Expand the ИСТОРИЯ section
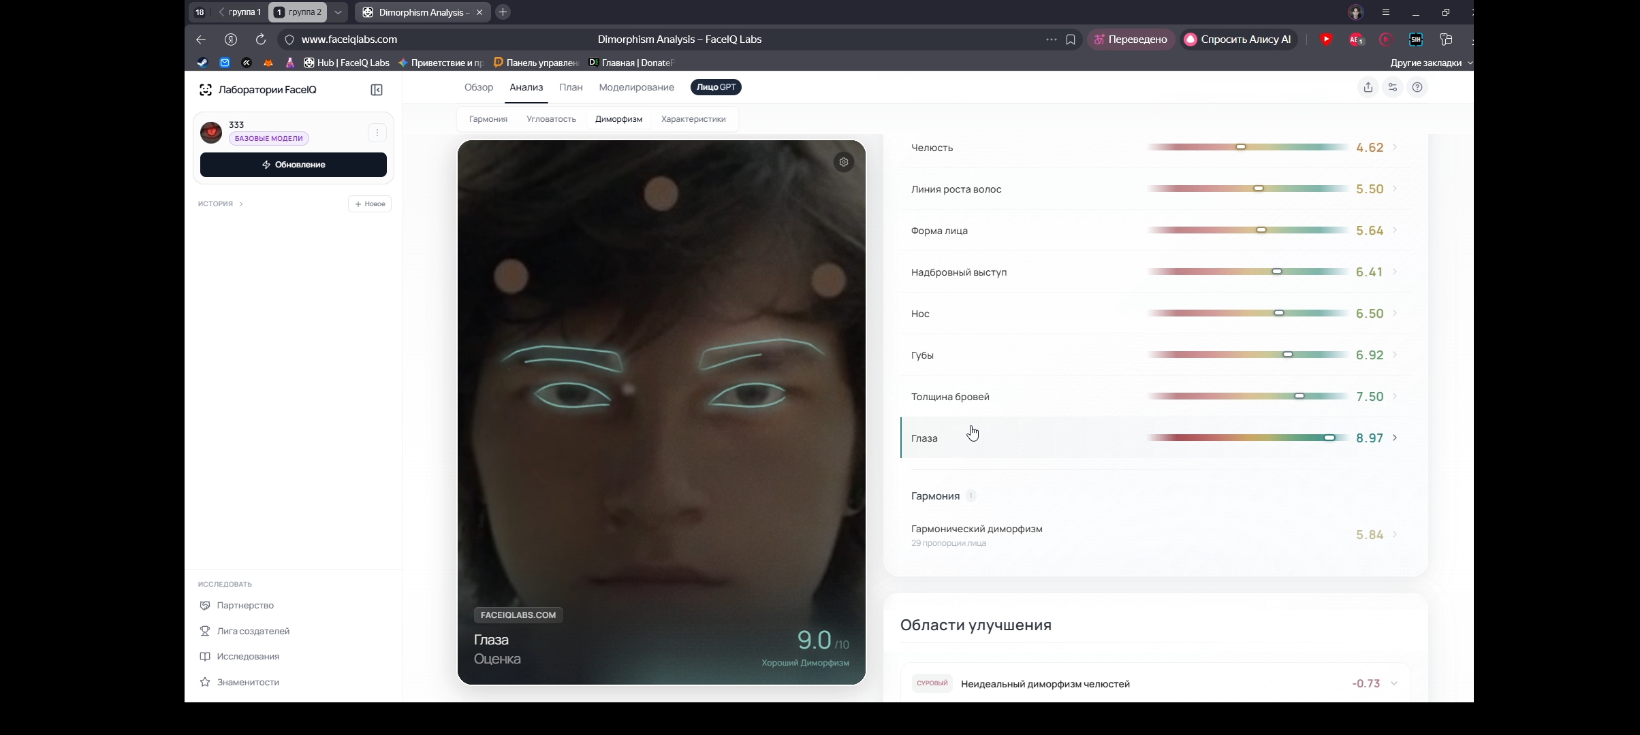 221,204
